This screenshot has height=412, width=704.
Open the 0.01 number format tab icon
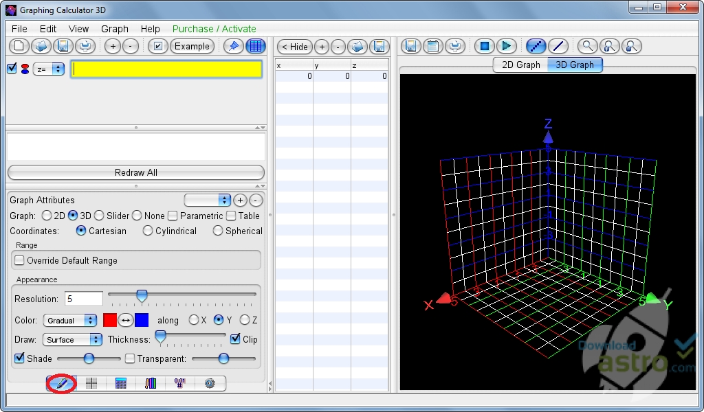tap(180, 383)
